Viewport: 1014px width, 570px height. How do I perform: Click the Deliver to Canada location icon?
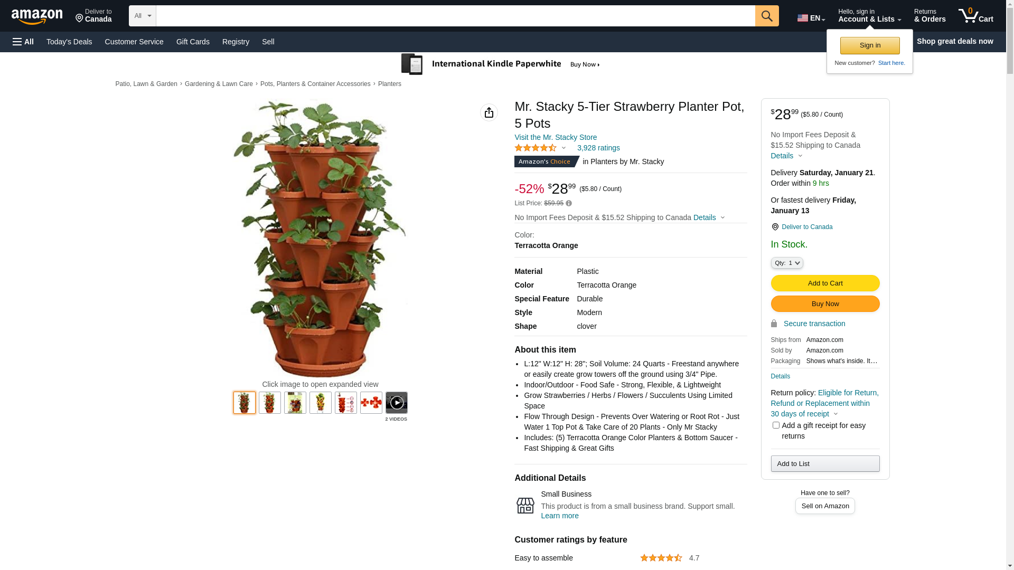(x=775, y=227)
